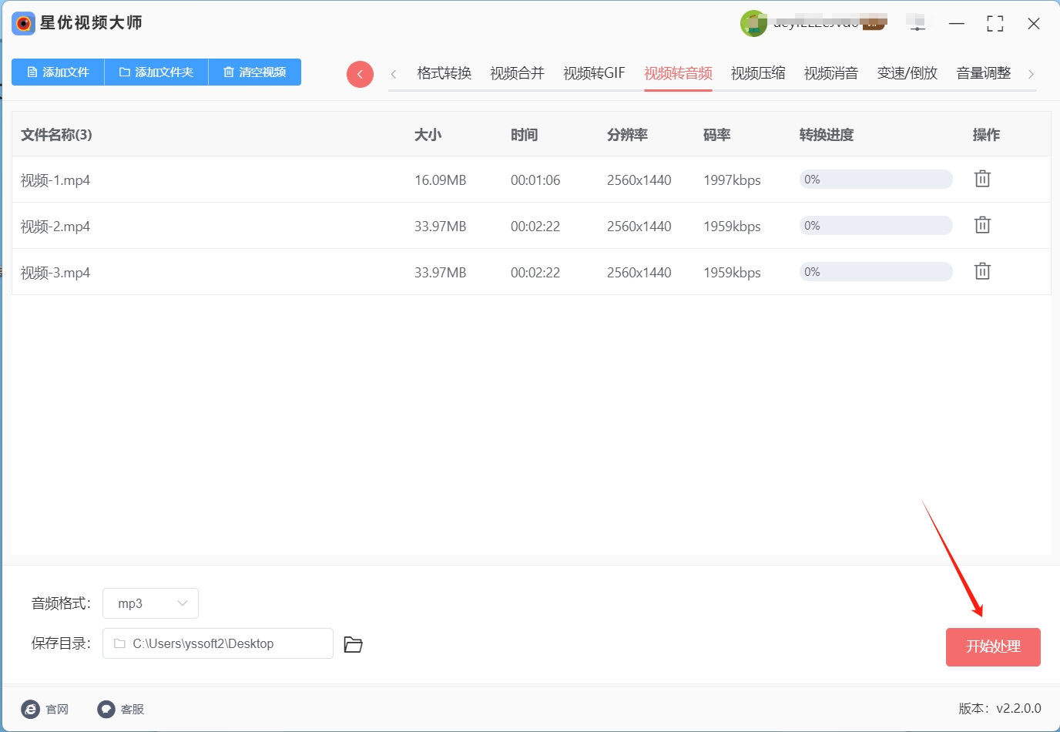Click 添加文件夹 to add a folder
1060x732 pixels.
(x=156, y=72)
